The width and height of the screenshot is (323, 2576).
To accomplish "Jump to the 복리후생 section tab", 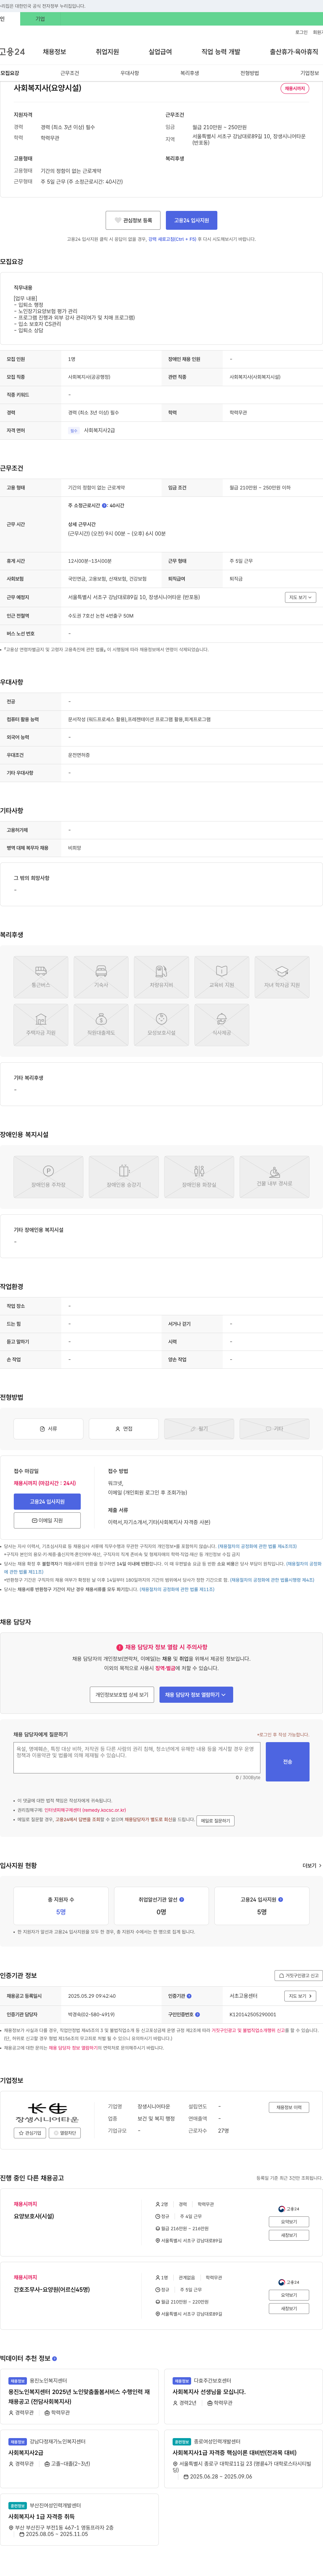I will pyautogui.click(x=190, y=73).
